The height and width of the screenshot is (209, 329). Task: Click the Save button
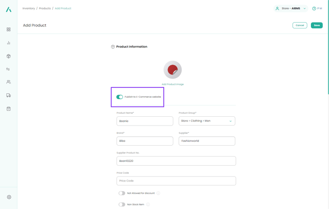point(317,26)
